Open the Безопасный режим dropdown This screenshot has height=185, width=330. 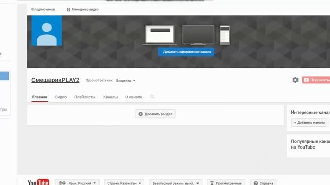pos(175,183)
